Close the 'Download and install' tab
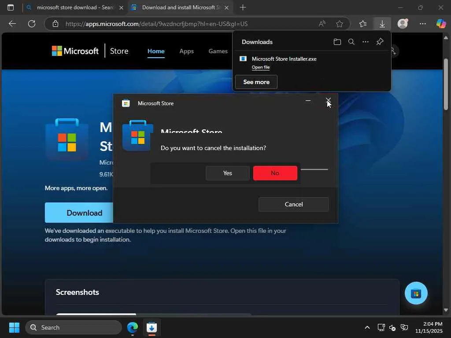Viewport: 451px width, 338px height. pyautogui.click(x=226, y=8)
